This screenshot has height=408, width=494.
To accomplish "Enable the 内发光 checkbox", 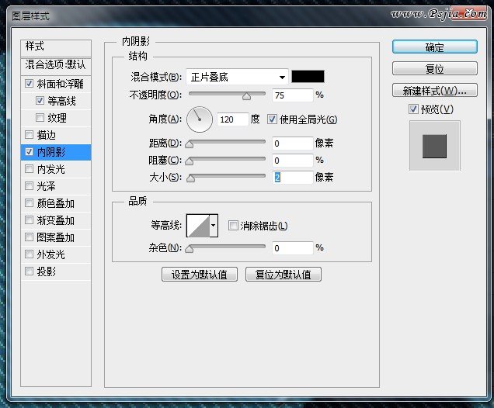I will pyautogui.click(x=29, y=169).
